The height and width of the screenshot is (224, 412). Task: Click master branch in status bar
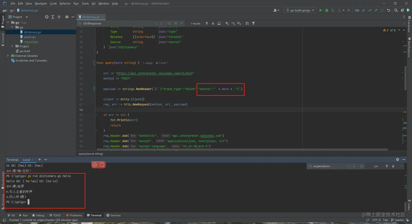(397, 220)
